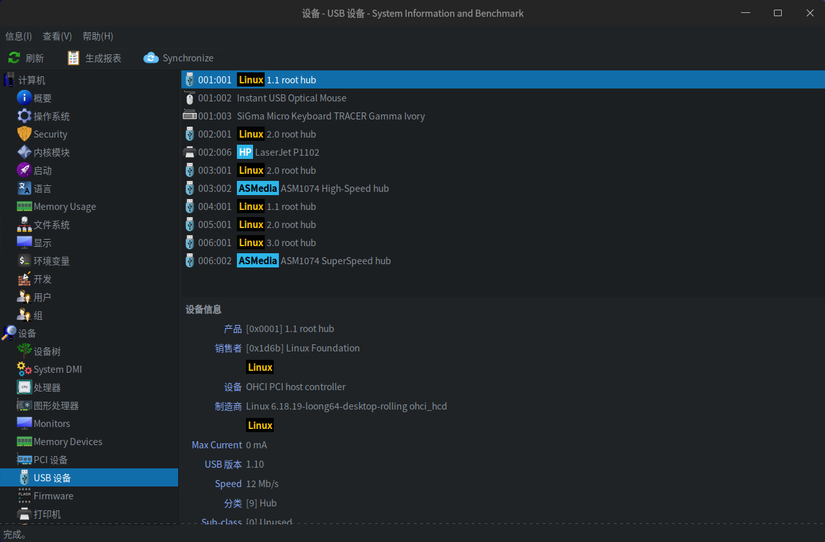Click the memory module icon beside Memory Devices

pos(25,441)
